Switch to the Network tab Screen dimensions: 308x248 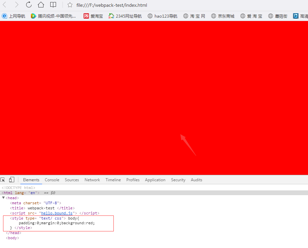point(92,180)
